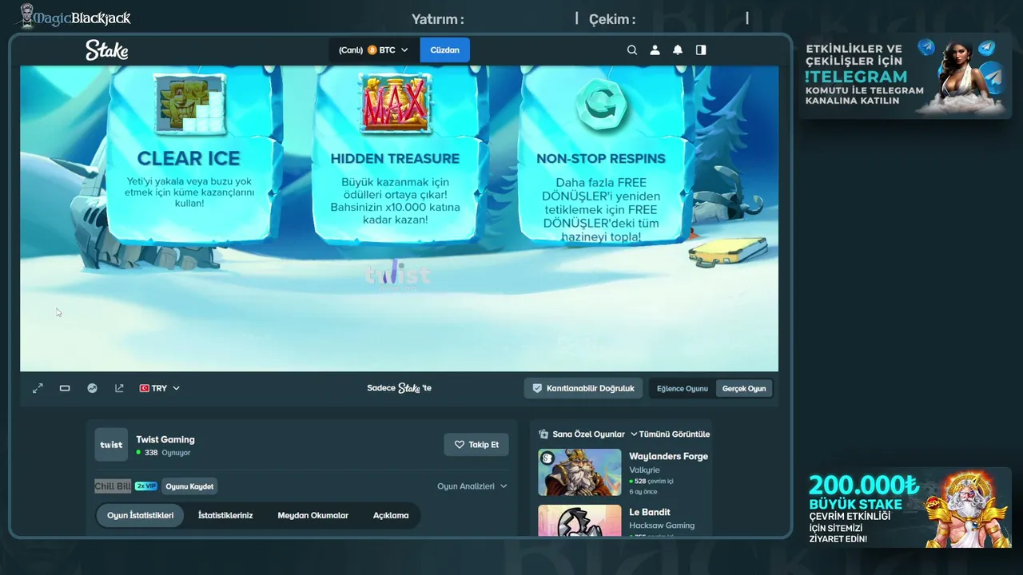Click Takip Et to follow provider
This screenshot has height=575, width=1023.
click(x=476, y=445)
